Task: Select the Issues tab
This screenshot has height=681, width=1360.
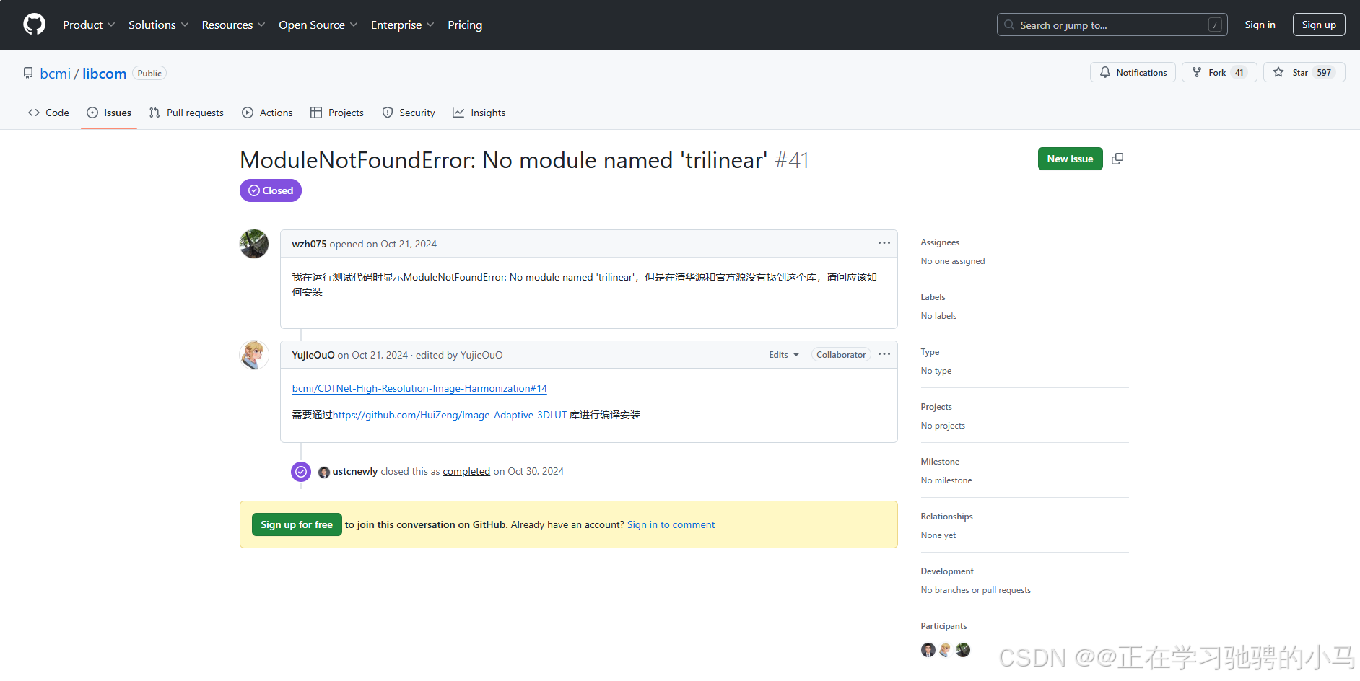Action: [109, 113]
